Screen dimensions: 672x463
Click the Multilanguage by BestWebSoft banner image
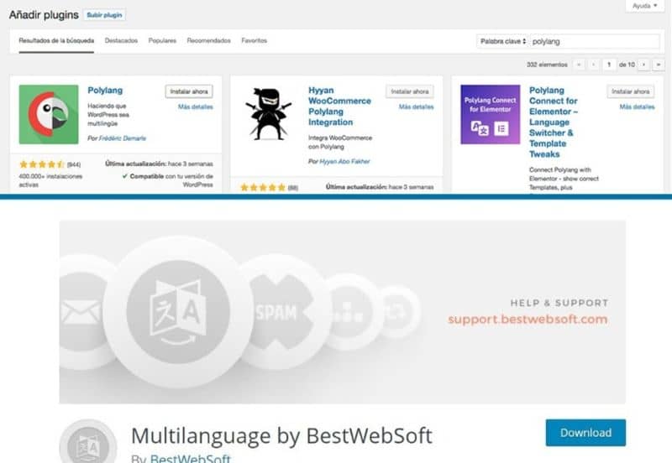tap(343, 312)
